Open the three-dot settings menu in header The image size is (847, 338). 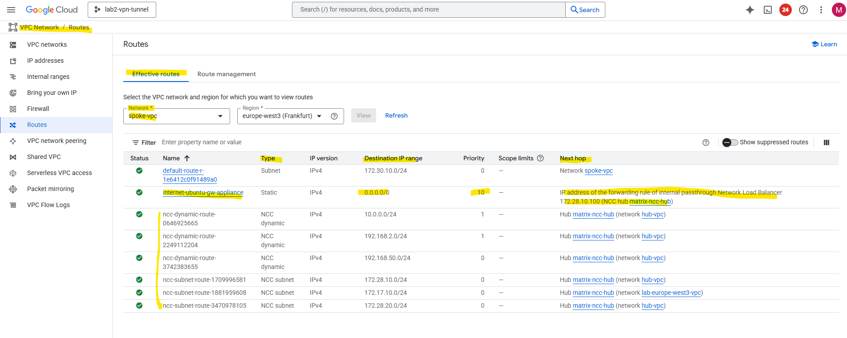(821, 10)
